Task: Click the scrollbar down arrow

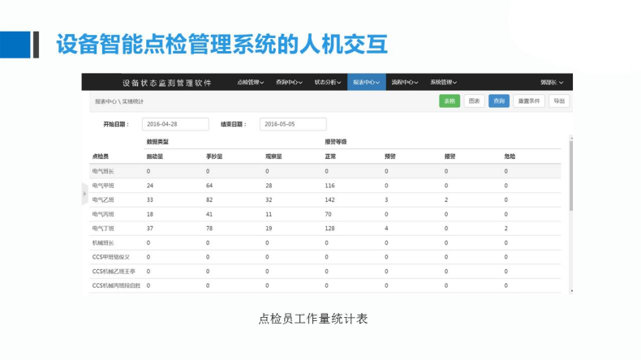Action: [571, 290]
